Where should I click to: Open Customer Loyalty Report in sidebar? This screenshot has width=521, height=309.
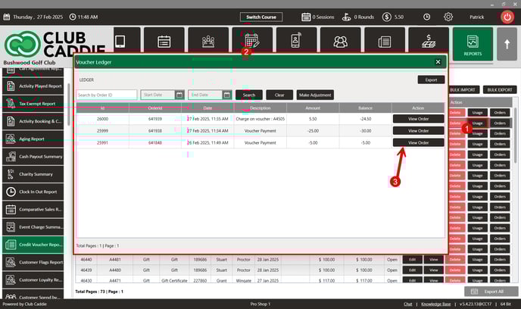[x=33, y=279]
